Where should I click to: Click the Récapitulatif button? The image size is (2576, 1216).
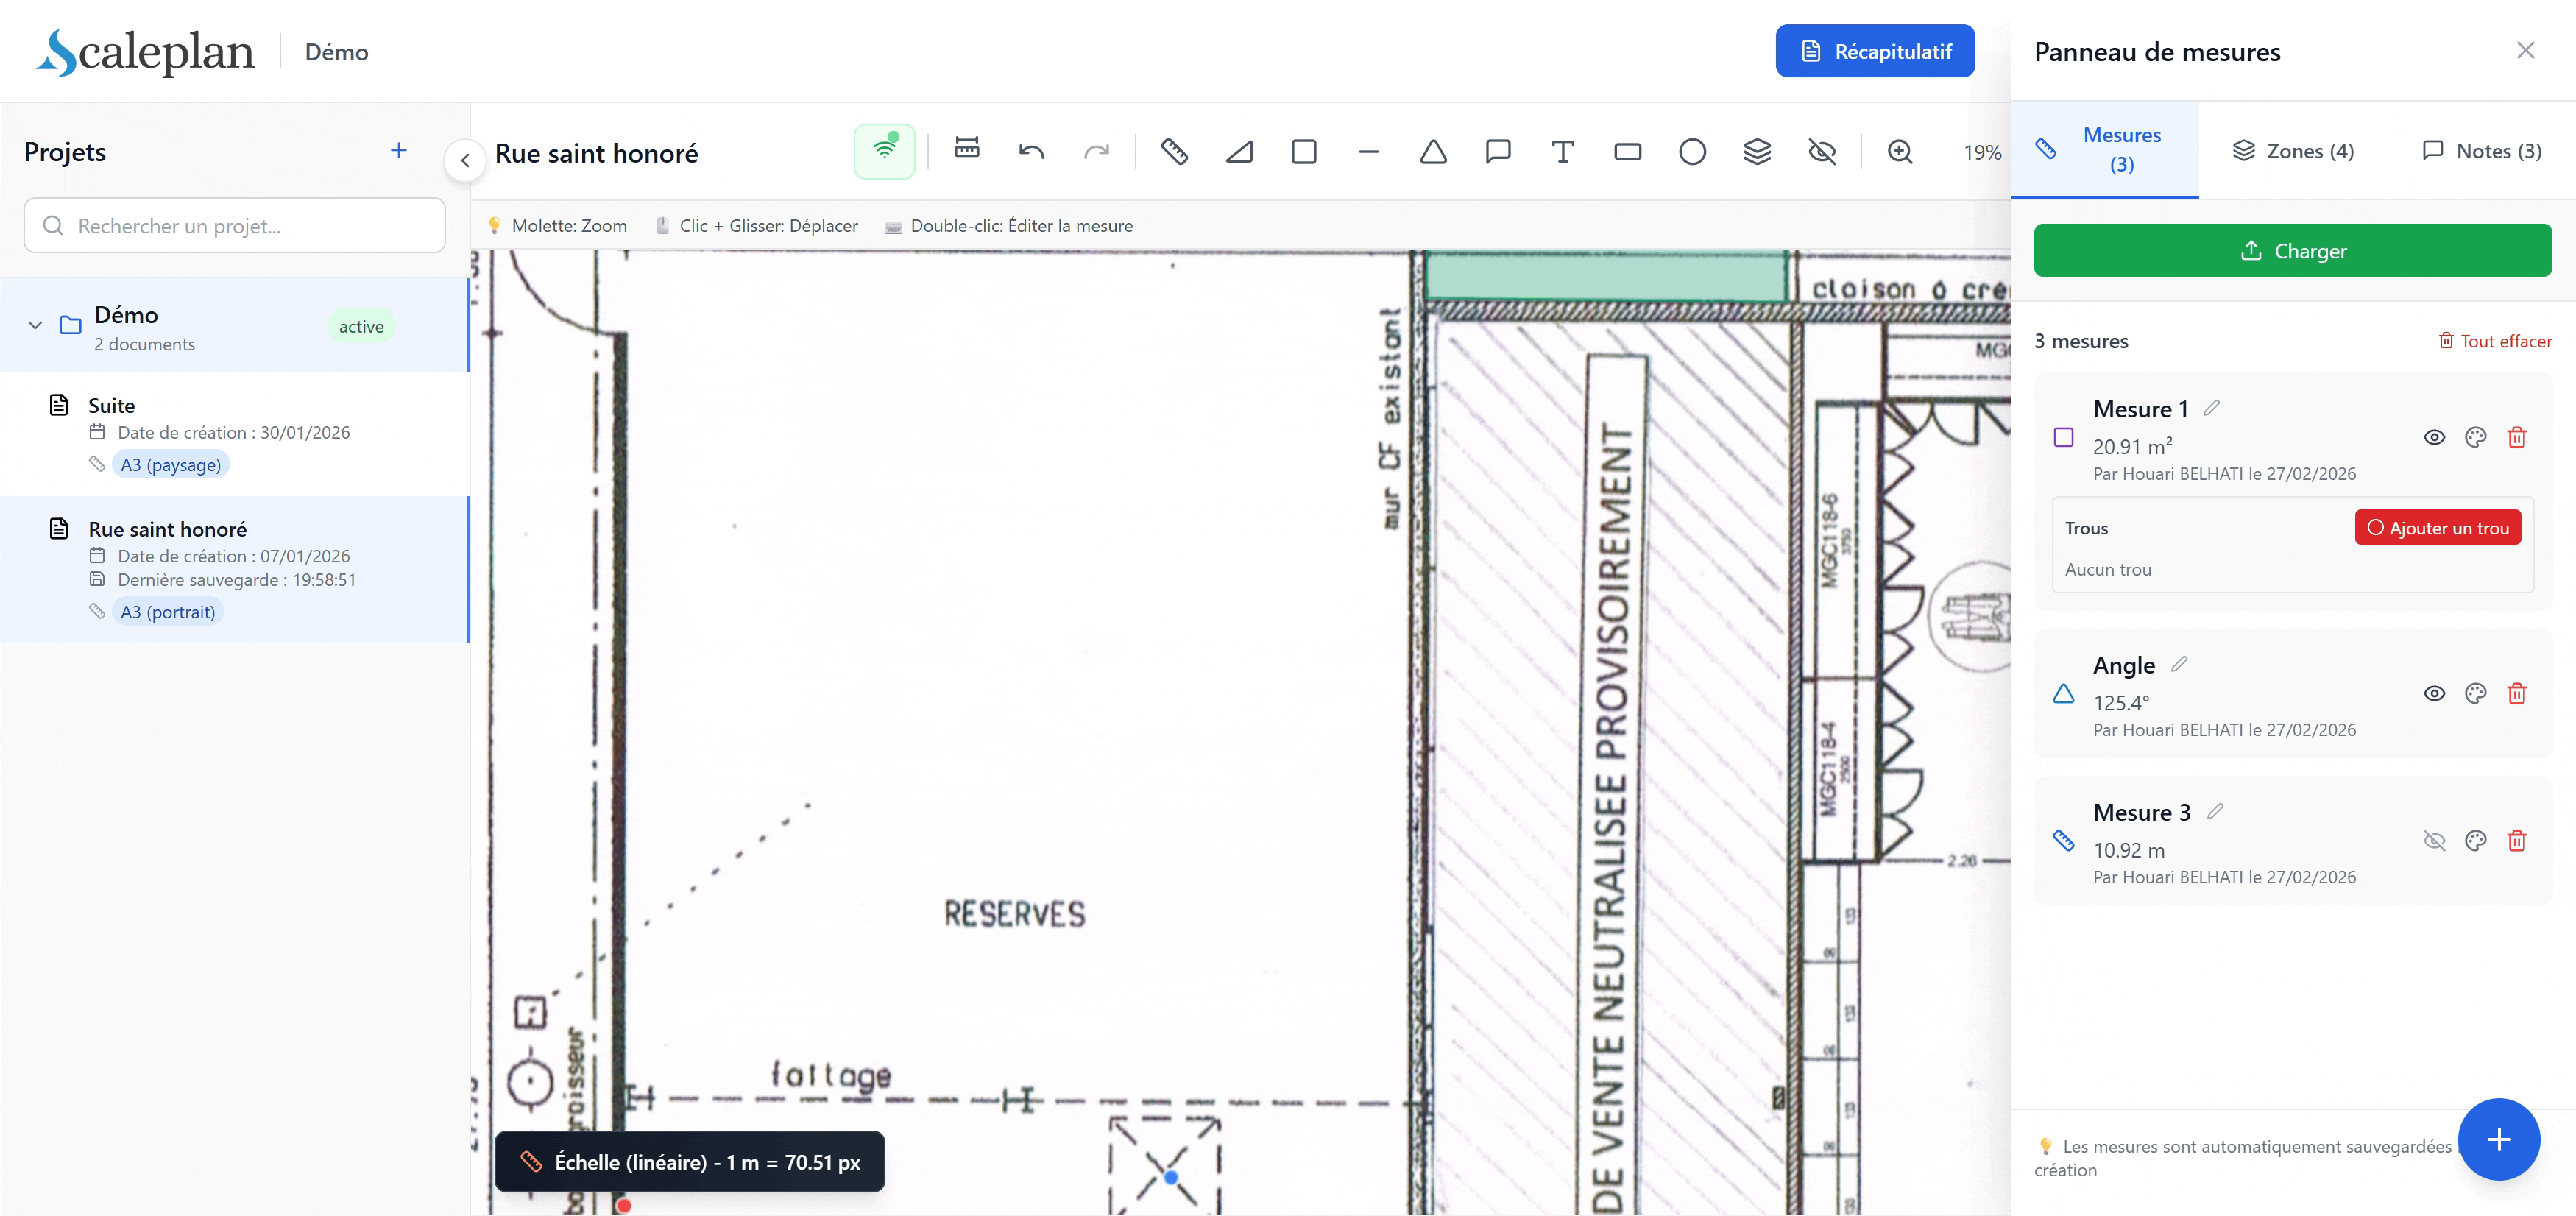click(x=1874, y=51)
